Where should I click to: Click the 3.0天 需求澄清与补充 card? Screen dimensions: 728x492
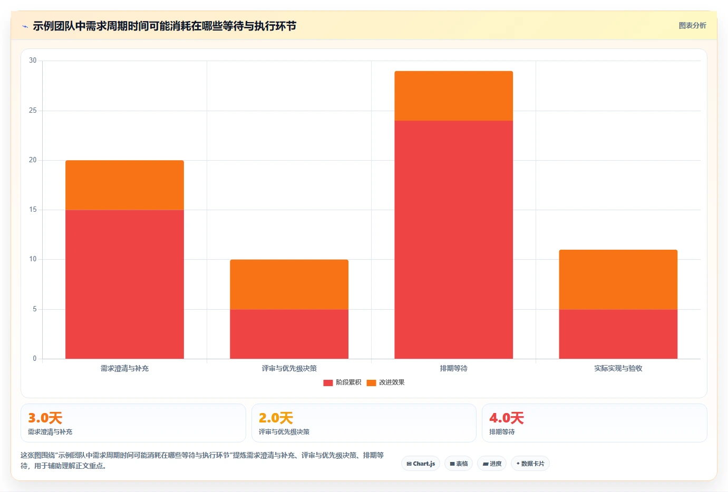click(133, 423)
